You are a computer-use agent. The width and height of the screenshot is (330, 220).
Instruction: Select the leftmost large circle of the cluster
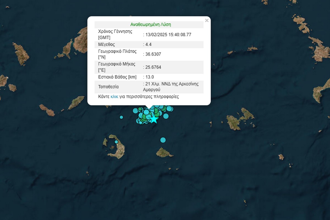click(135, 111)
